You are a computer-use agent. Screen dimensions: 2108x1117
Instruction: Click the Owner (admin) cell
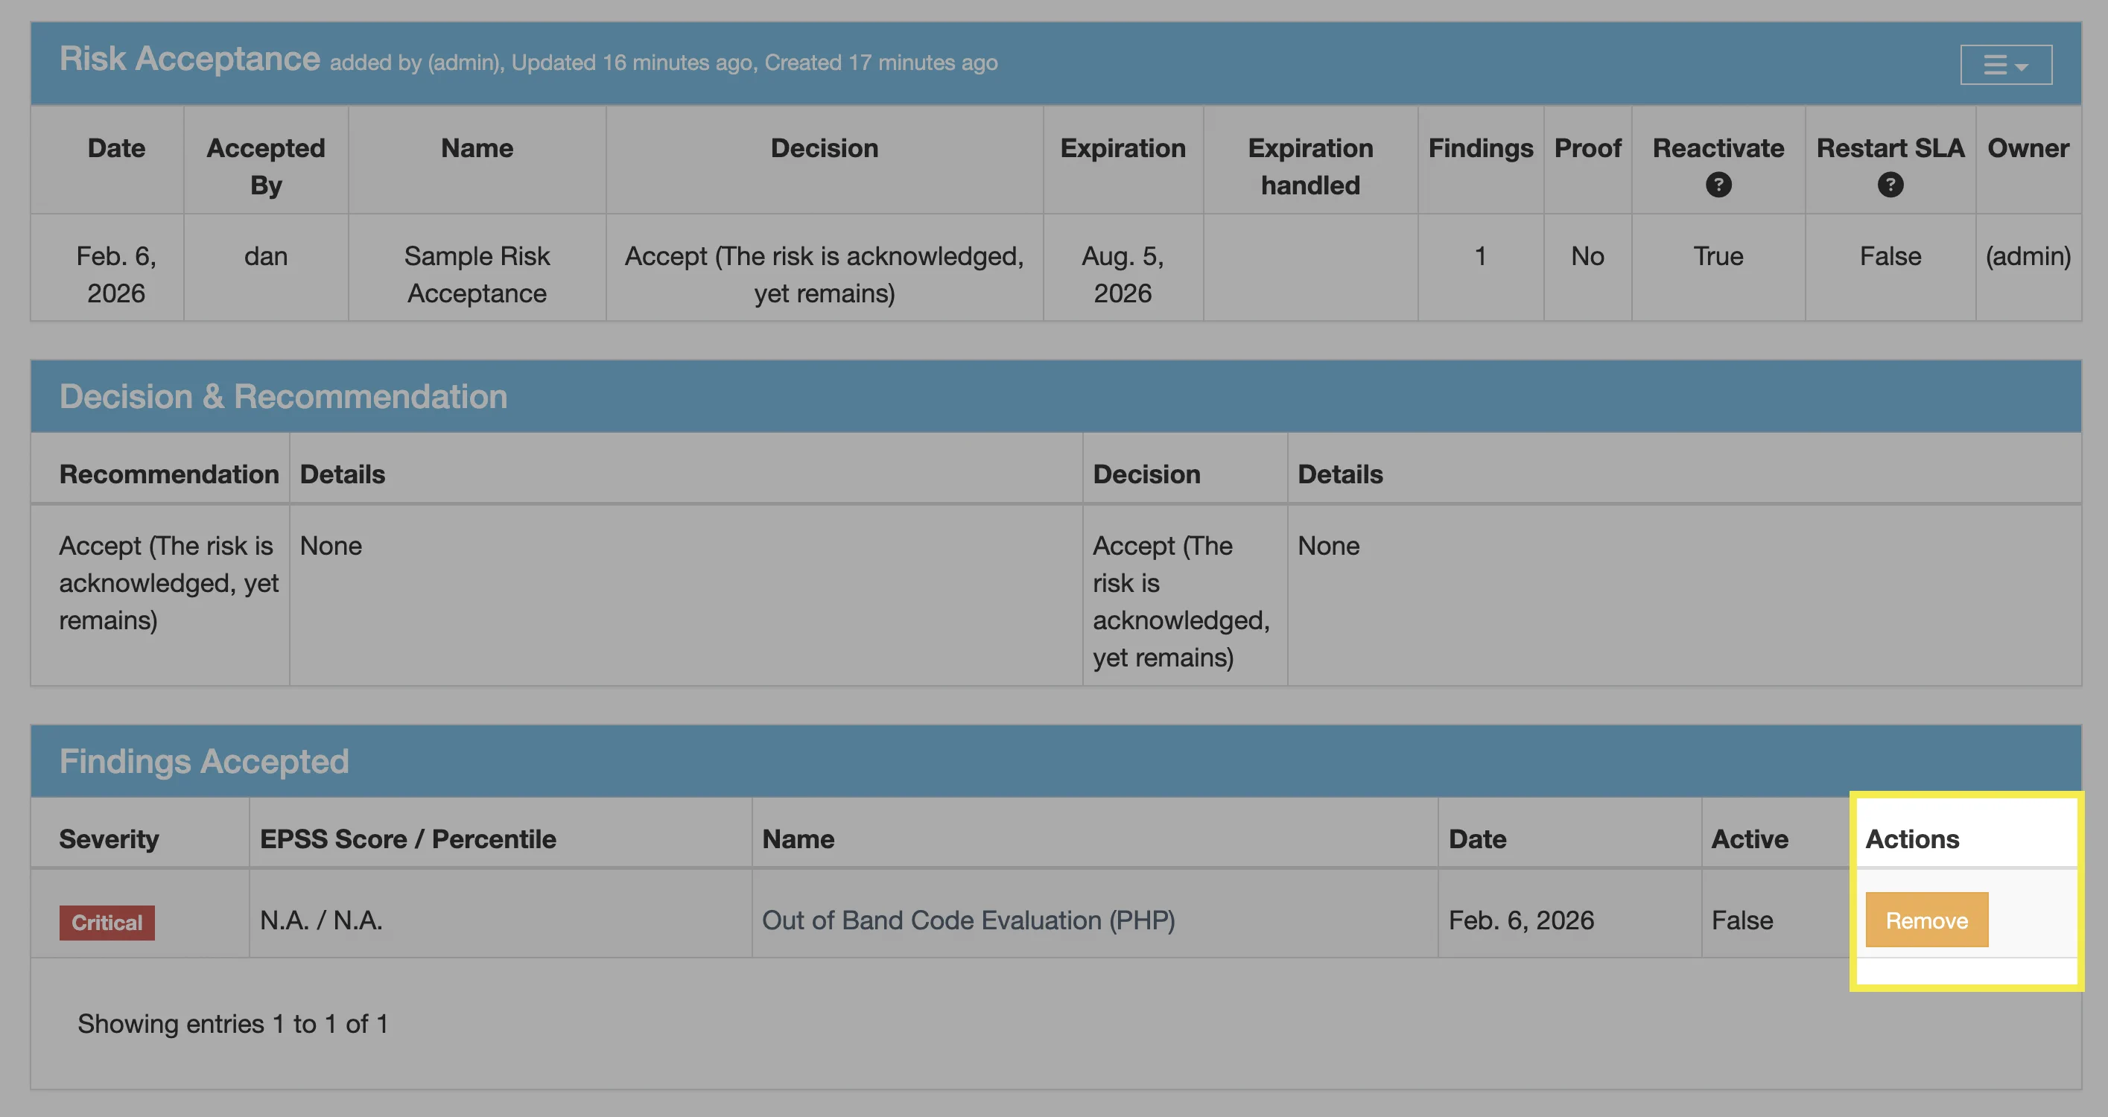(x=2027, y=256)
